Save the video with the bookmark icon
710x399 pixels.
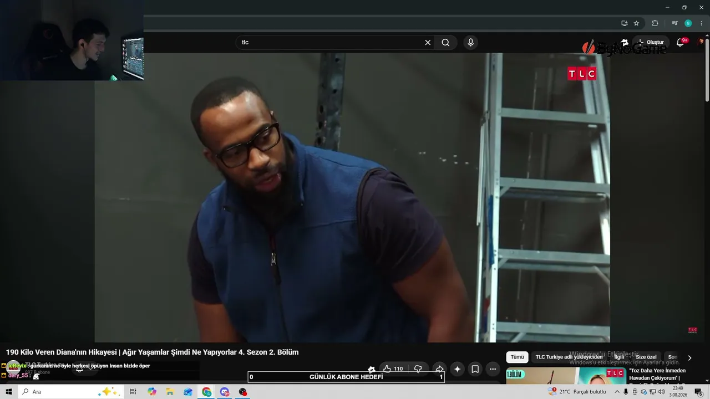(475, 369)
